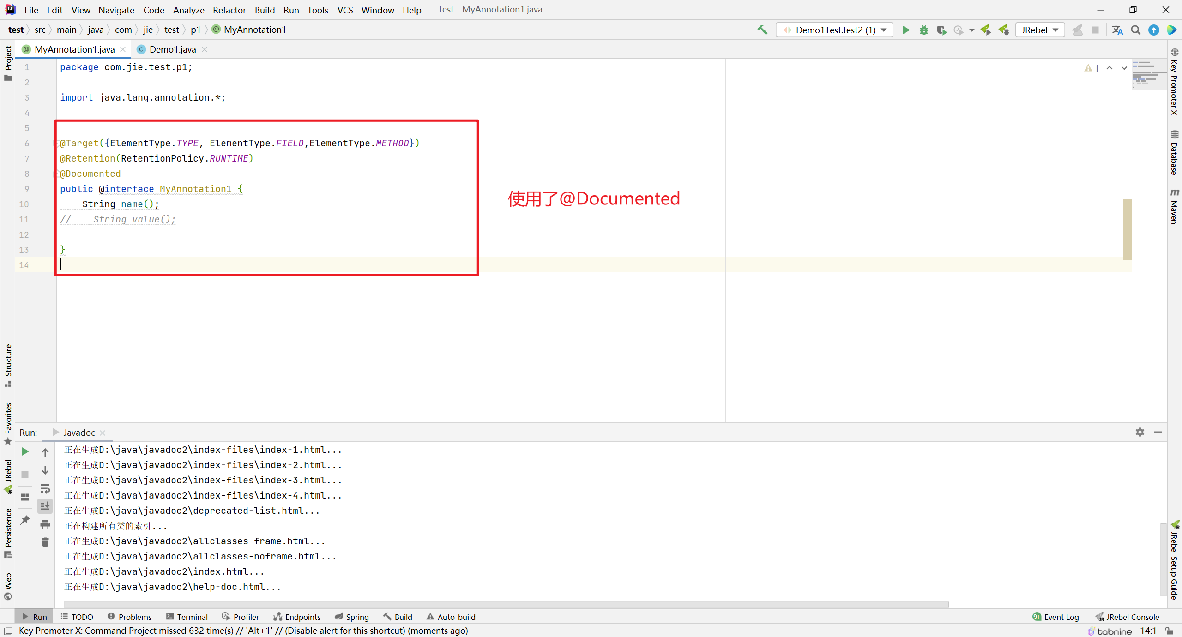Toggle soft-wrap in Run console
This screenshot has height=637, width=1182.
45,488
